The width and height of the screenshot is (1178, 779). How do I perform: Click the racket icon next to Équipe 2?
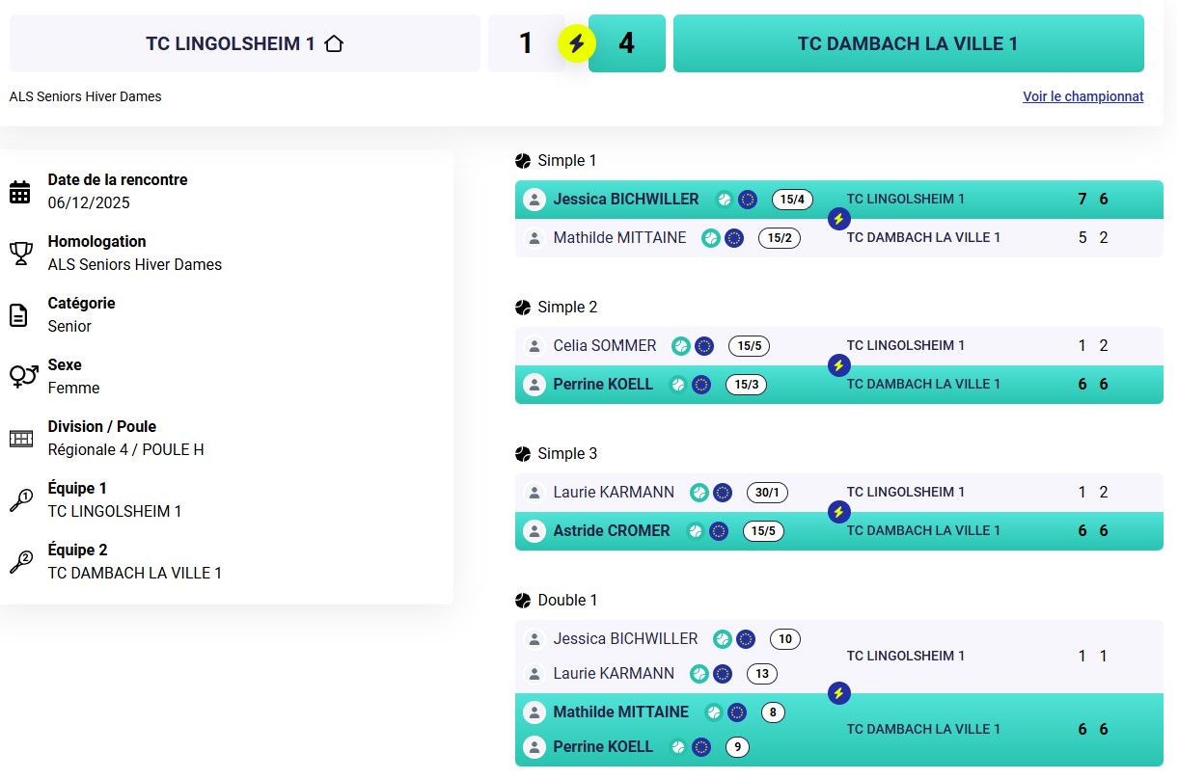point(20,562)
